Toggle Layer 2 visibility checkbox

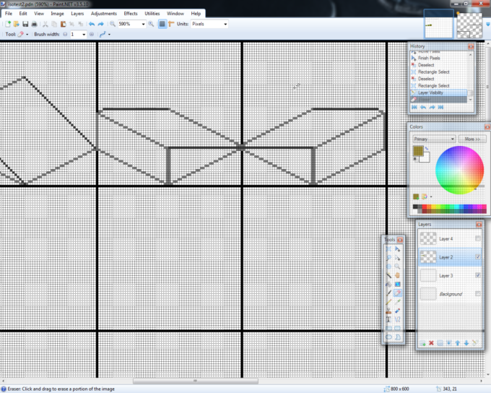pyautogui.click(x=478, y=257)
